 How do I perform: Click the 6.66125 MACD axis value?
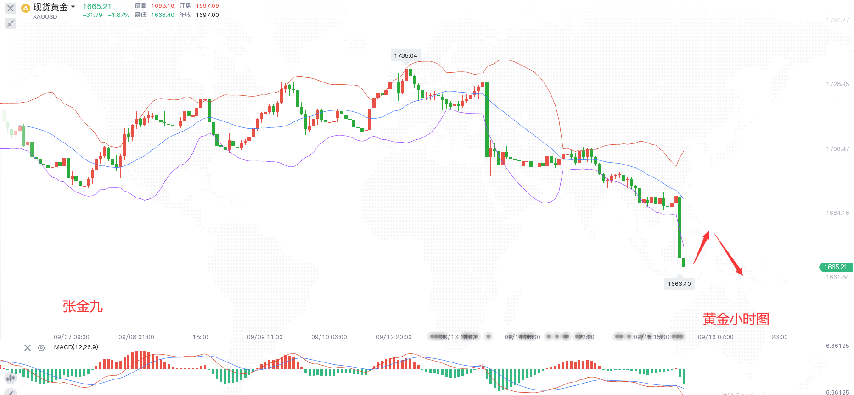(x=837, y=346)
